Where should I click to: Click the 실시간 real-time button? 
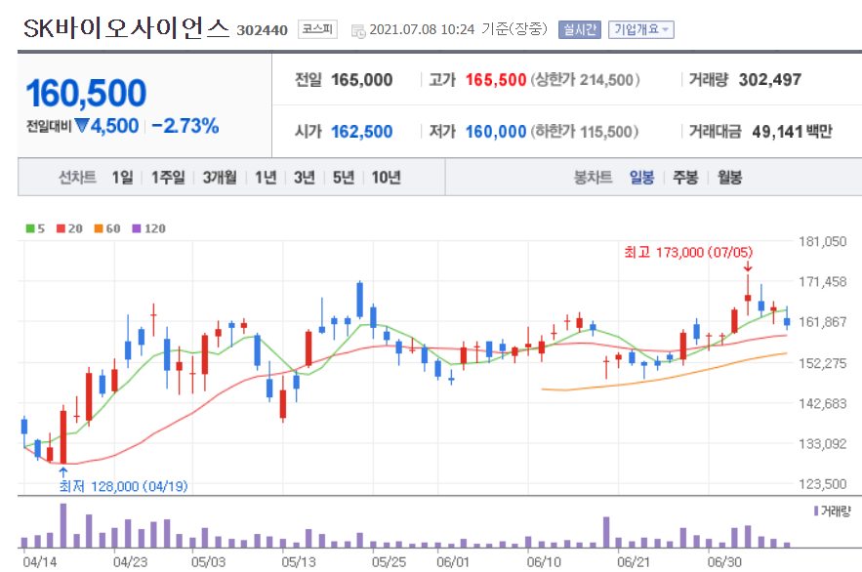tap(580, 29)
